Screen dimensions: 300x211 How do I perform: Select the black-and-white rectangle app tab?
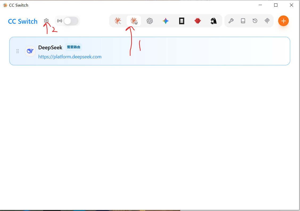click(182, 21)
